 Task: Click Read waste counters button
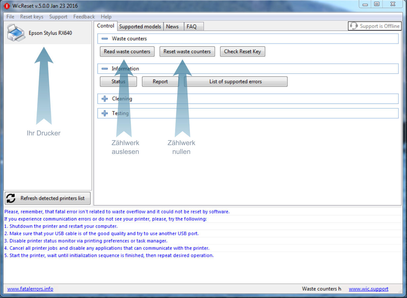(x=127, y=52)
